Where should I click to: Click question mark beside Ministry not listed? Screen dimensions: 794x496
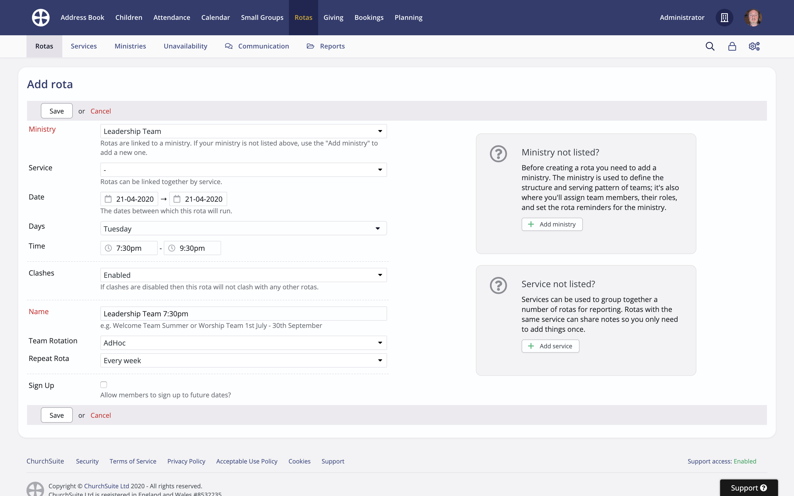(x=498, y=153)
